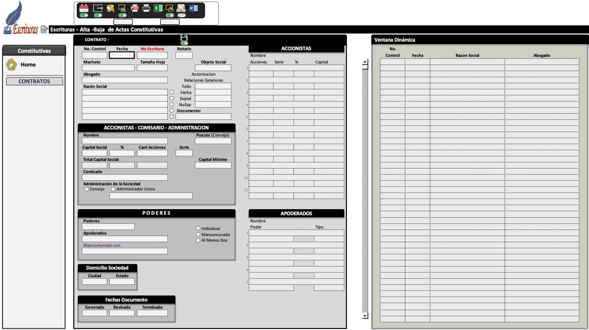Click the scrollbar up arrow of Ventana Dinámica
589x330 pixels.
click(365, 62)
